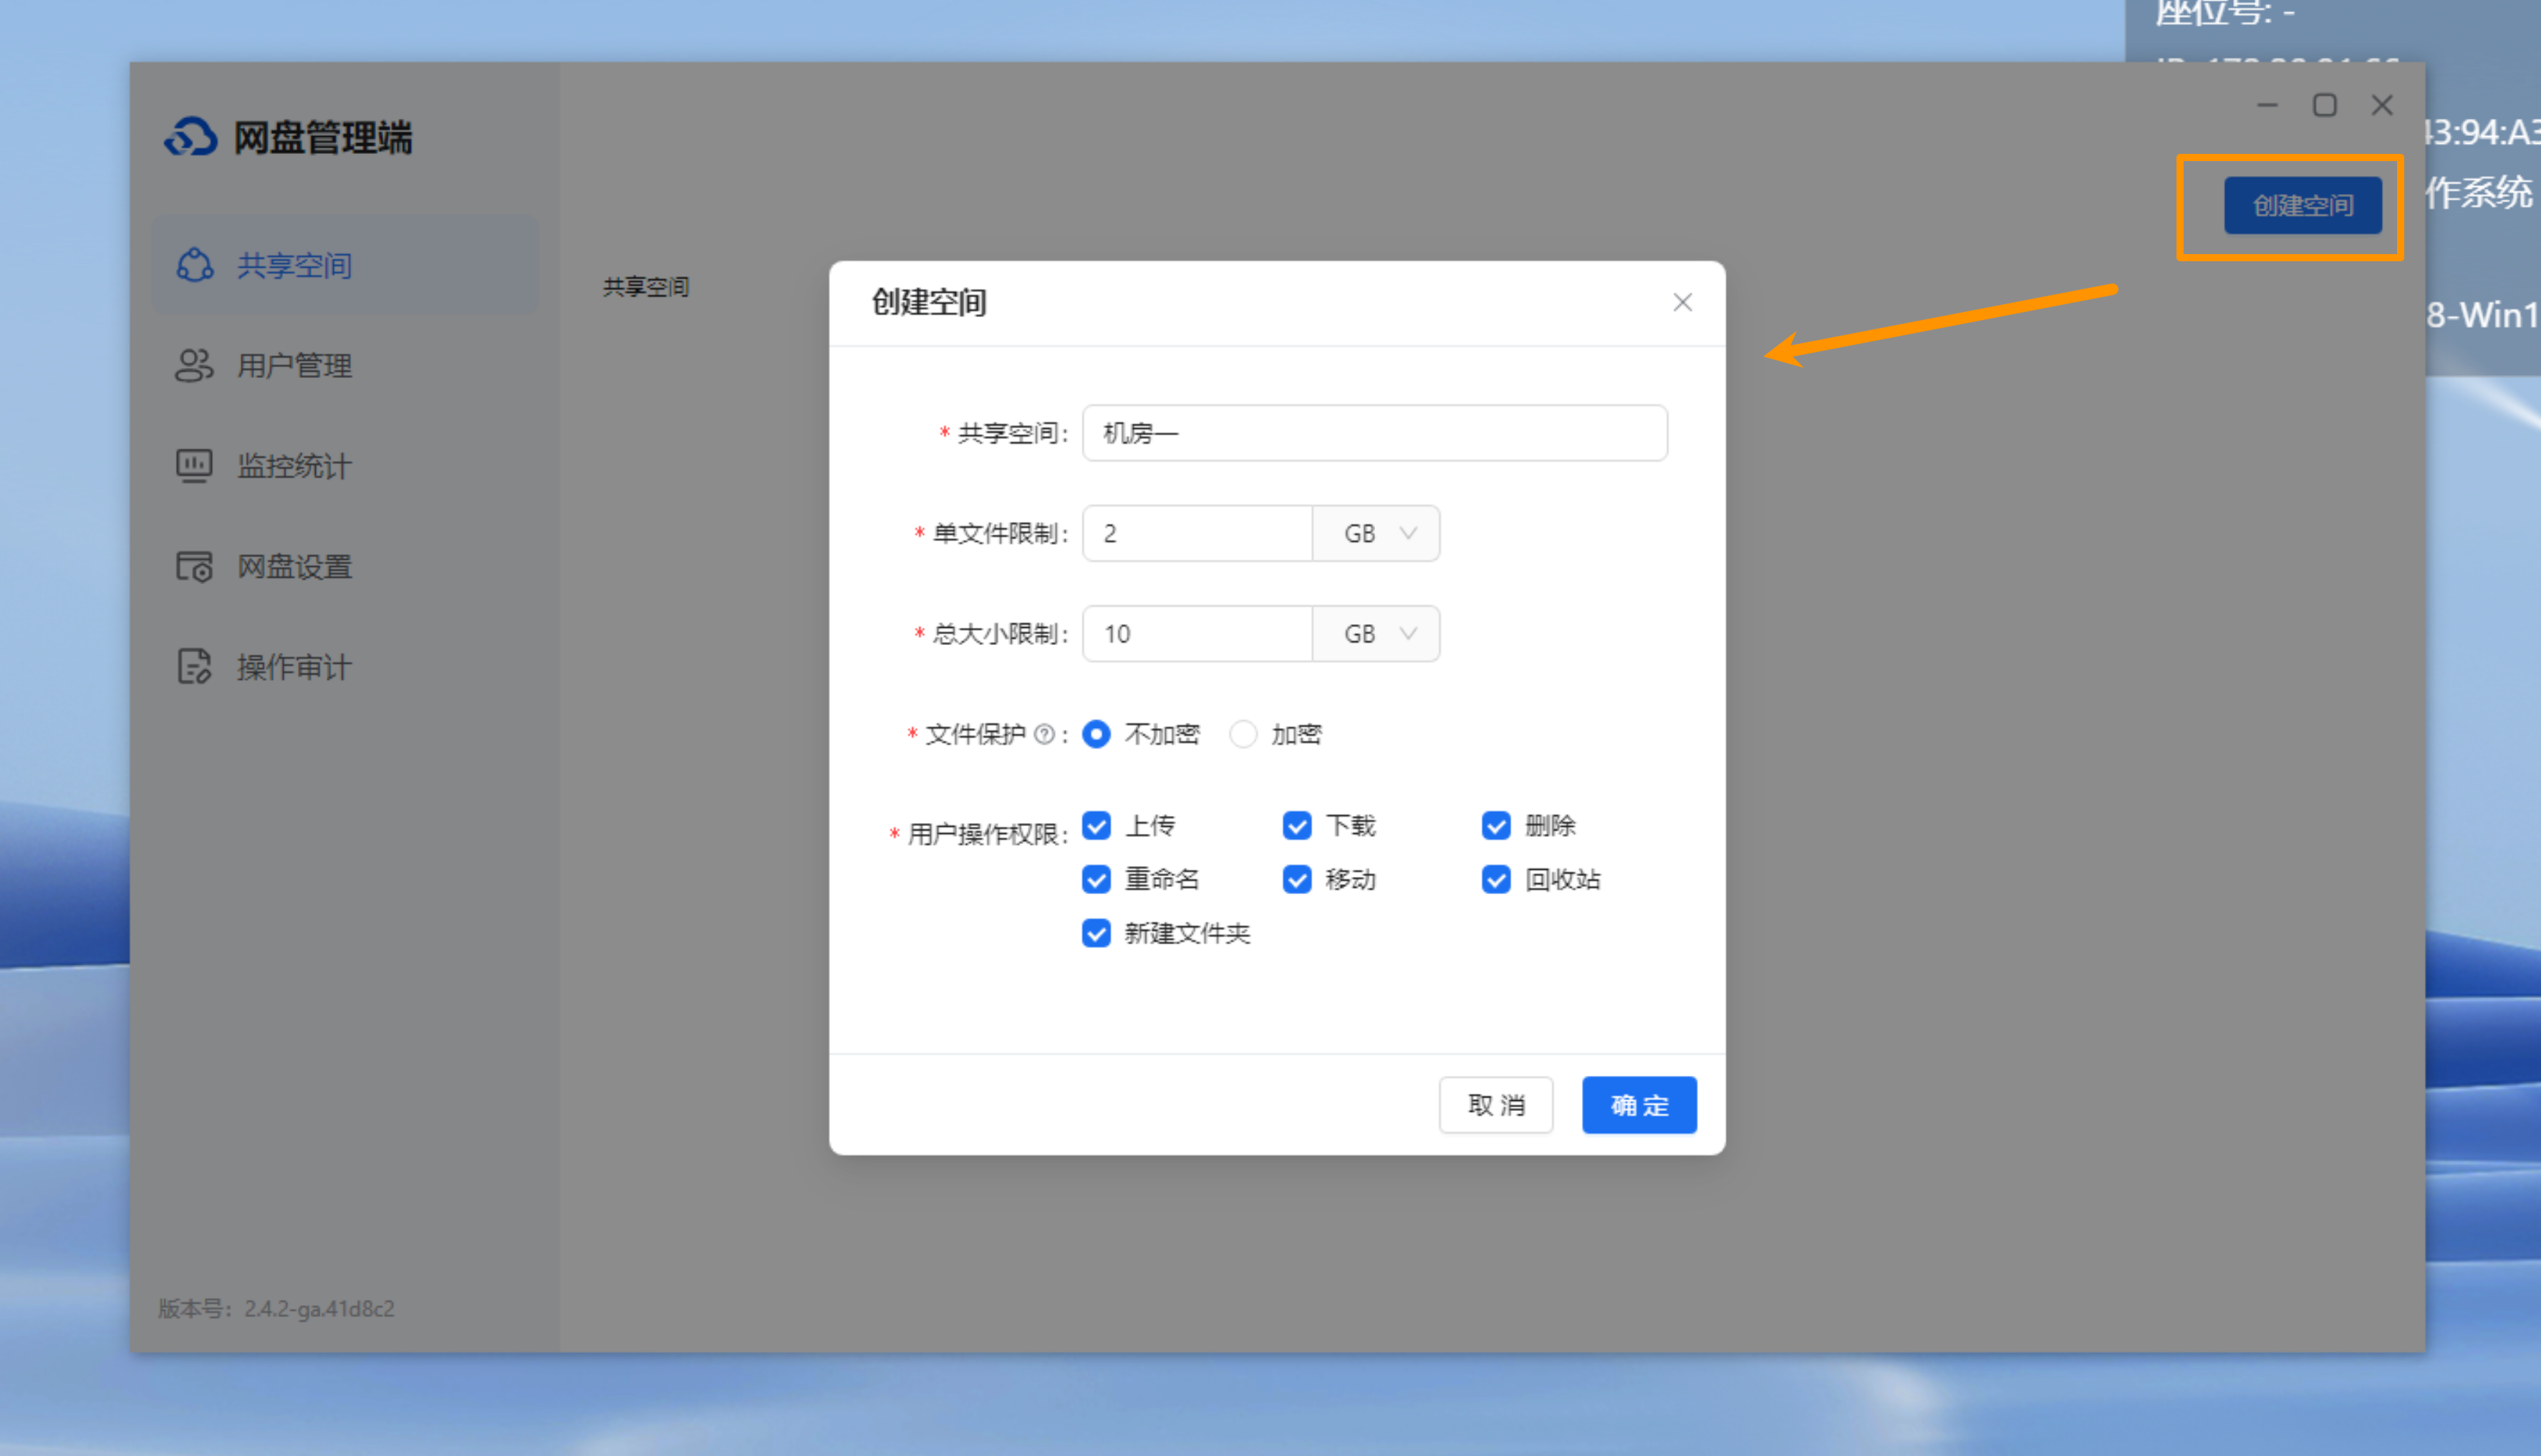Uncheck the 上传 permission checkbox
The height and width of the screenshot is (1456, 2541).
[1096, 825]
